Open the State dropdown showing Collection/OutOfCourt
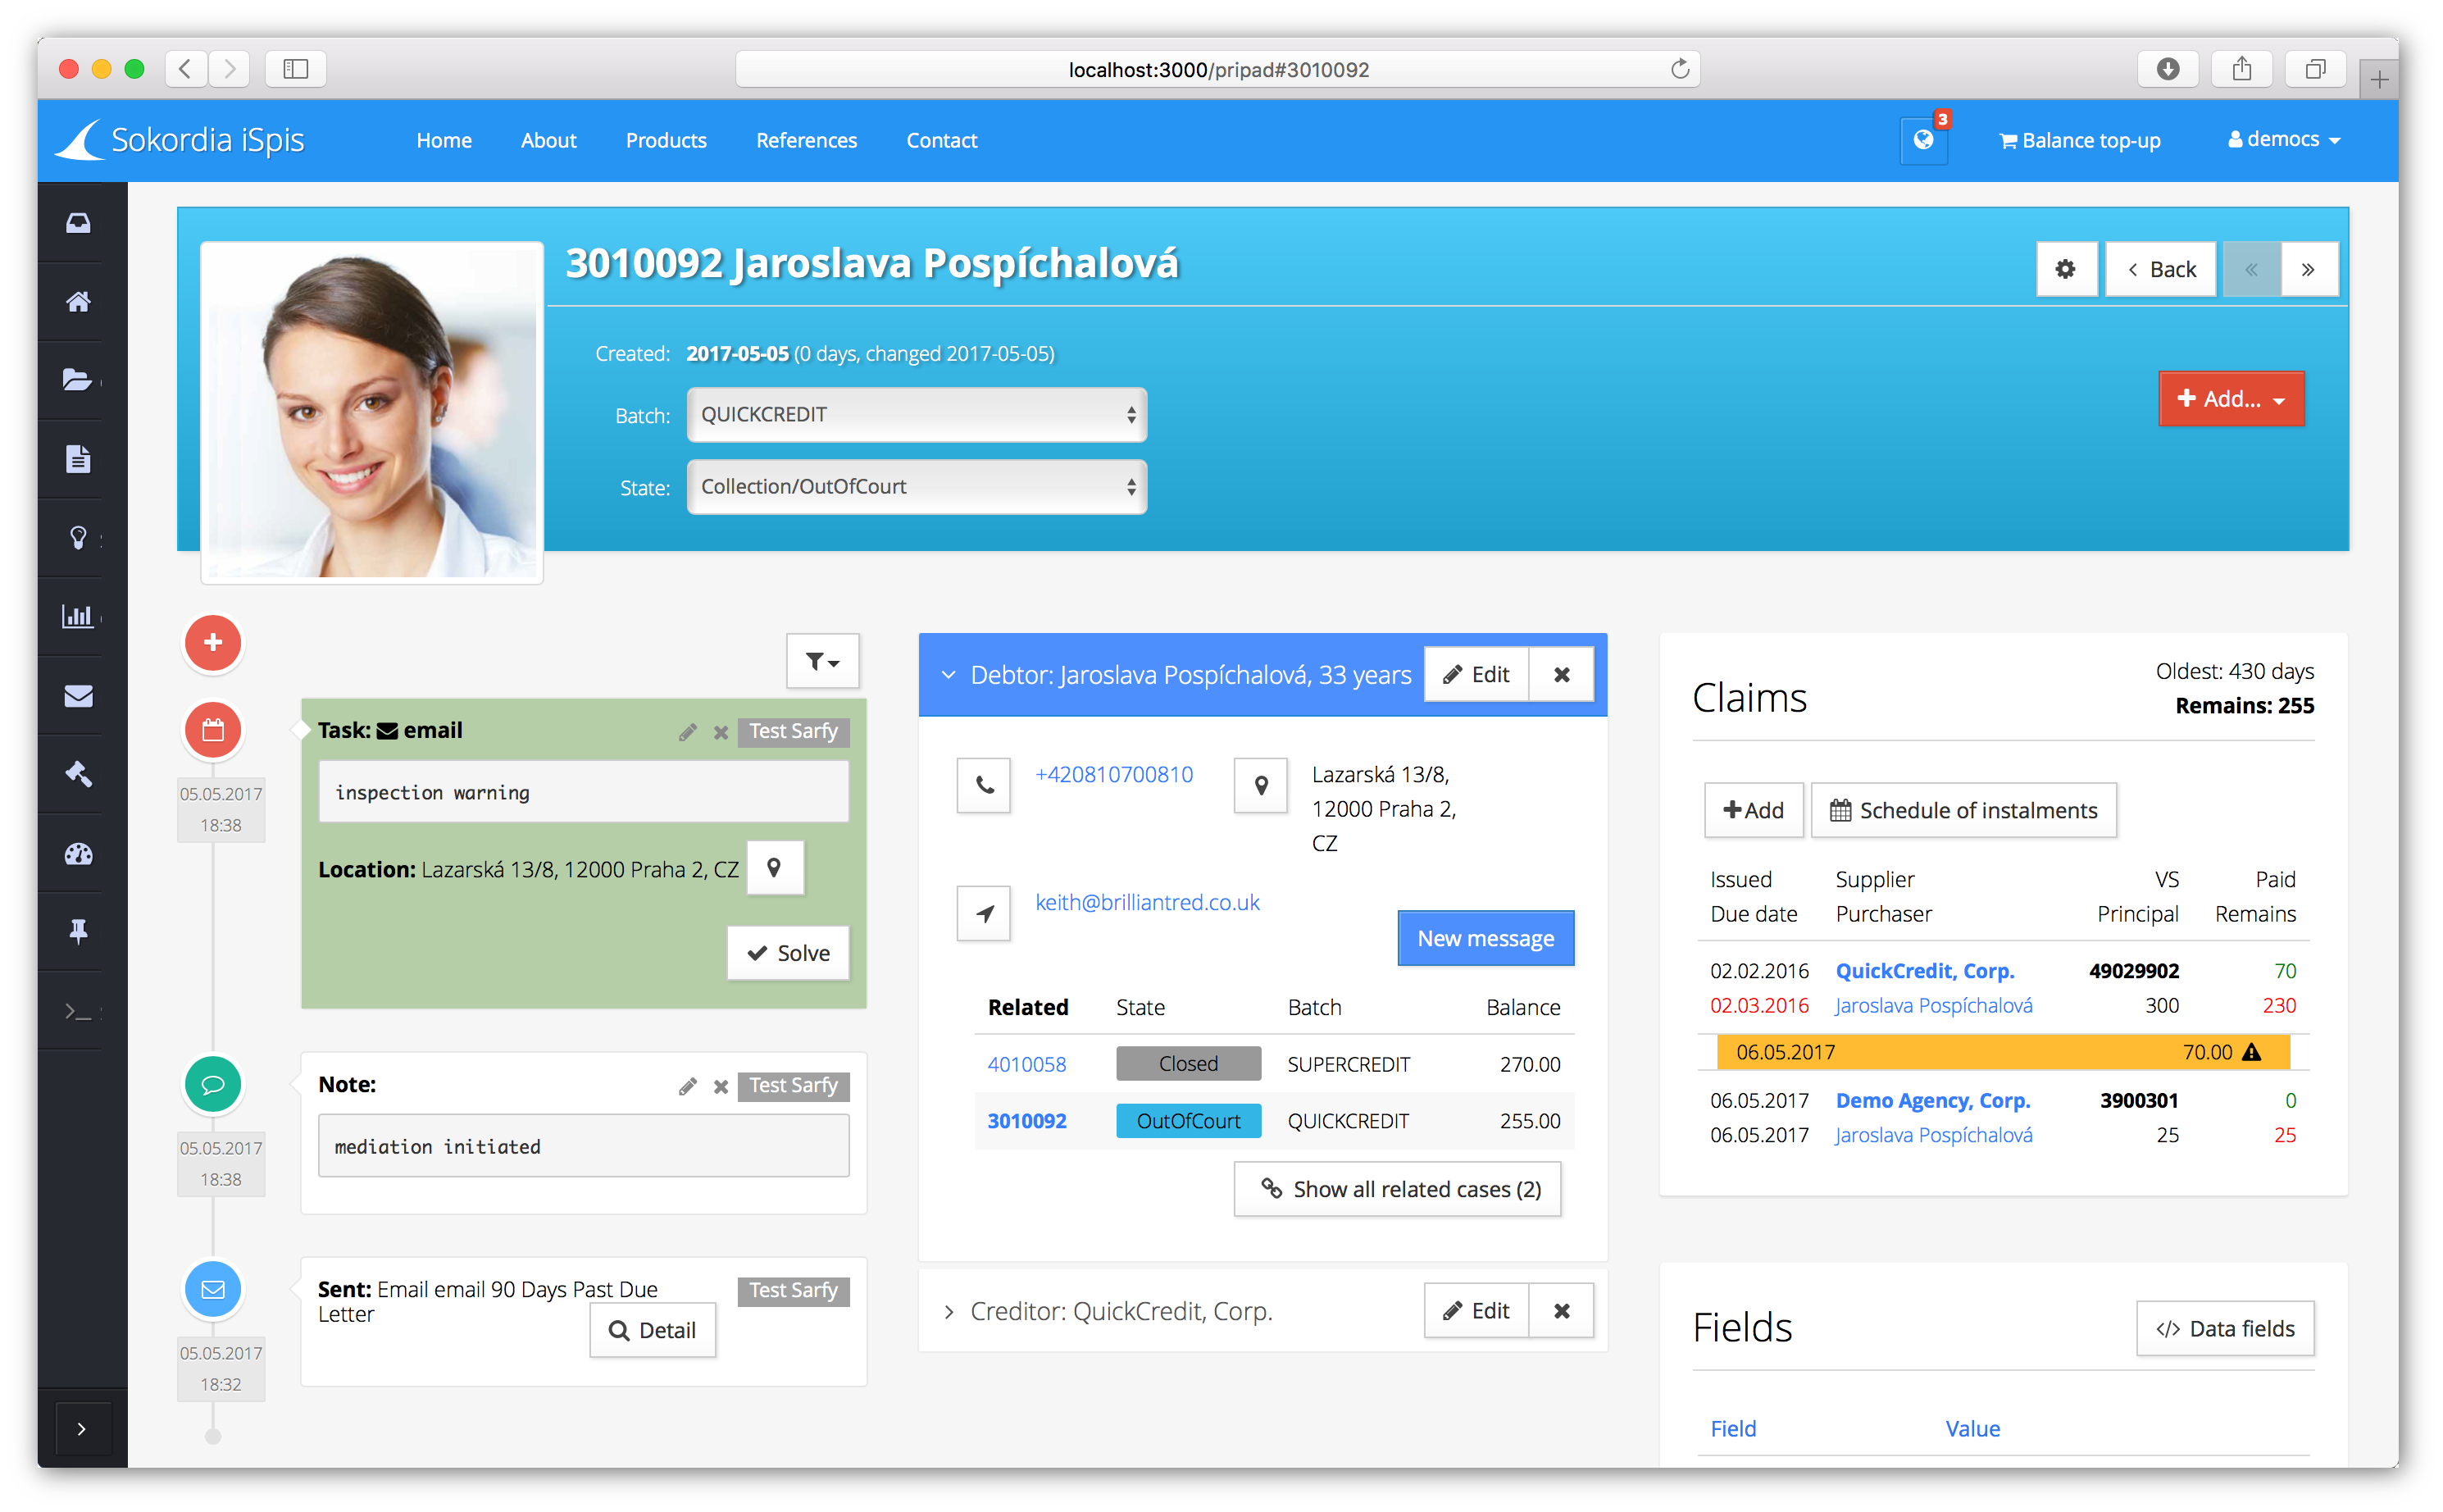The height and width of the screenshot is (1512, 2443). click(x=917, y=487)
